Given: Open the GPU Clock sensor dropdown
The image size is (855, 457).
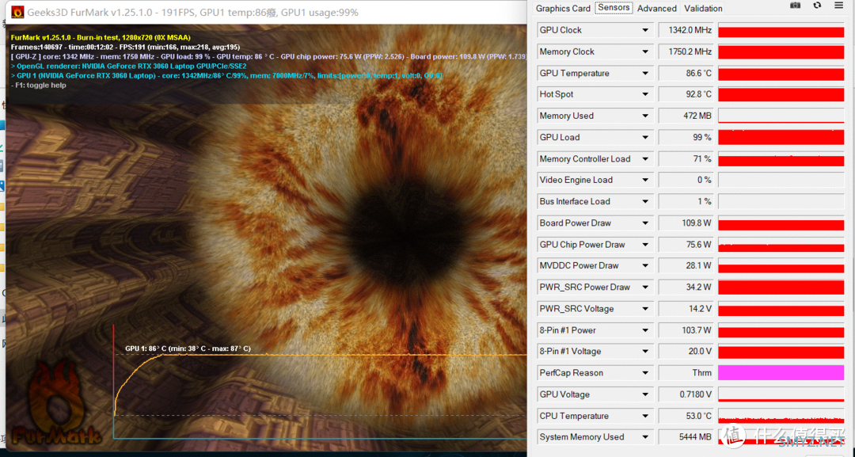Looking at the screenshot, I should [x=645, y=31].
